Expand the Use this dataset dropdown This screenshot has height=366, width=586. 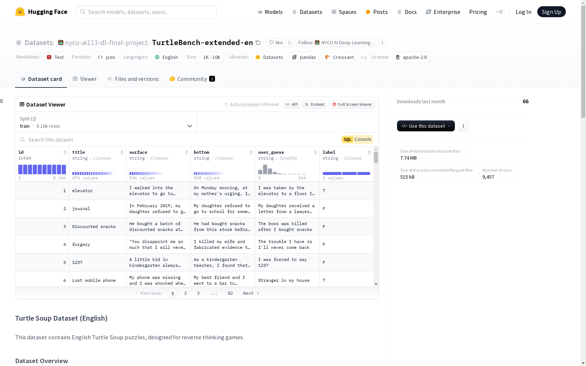click(426, 126)
